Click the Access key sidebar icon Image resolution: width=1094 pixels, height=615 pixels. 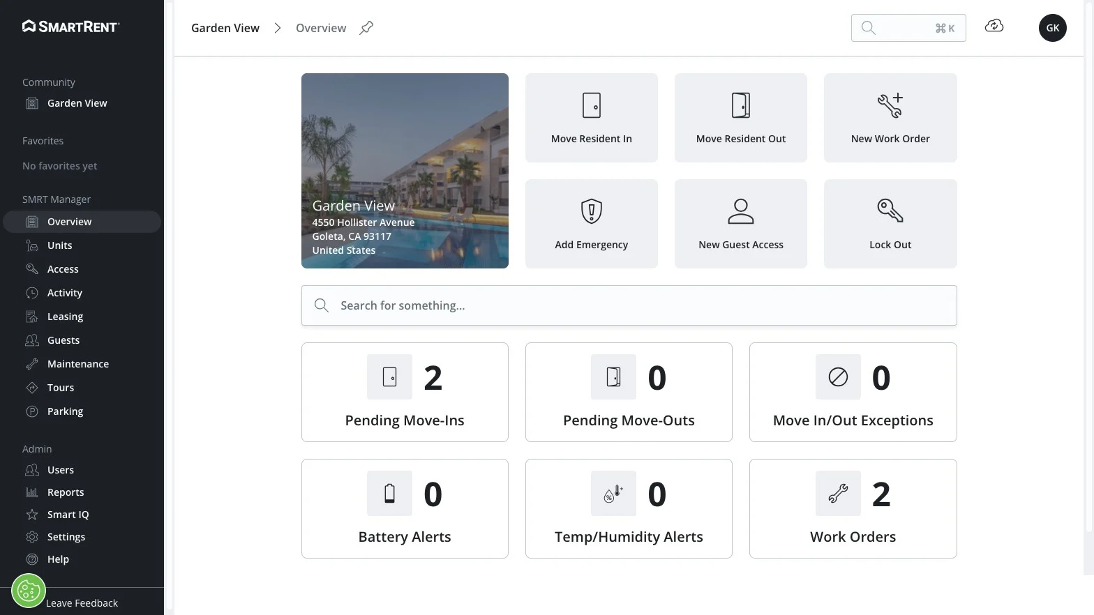point(32,269)
